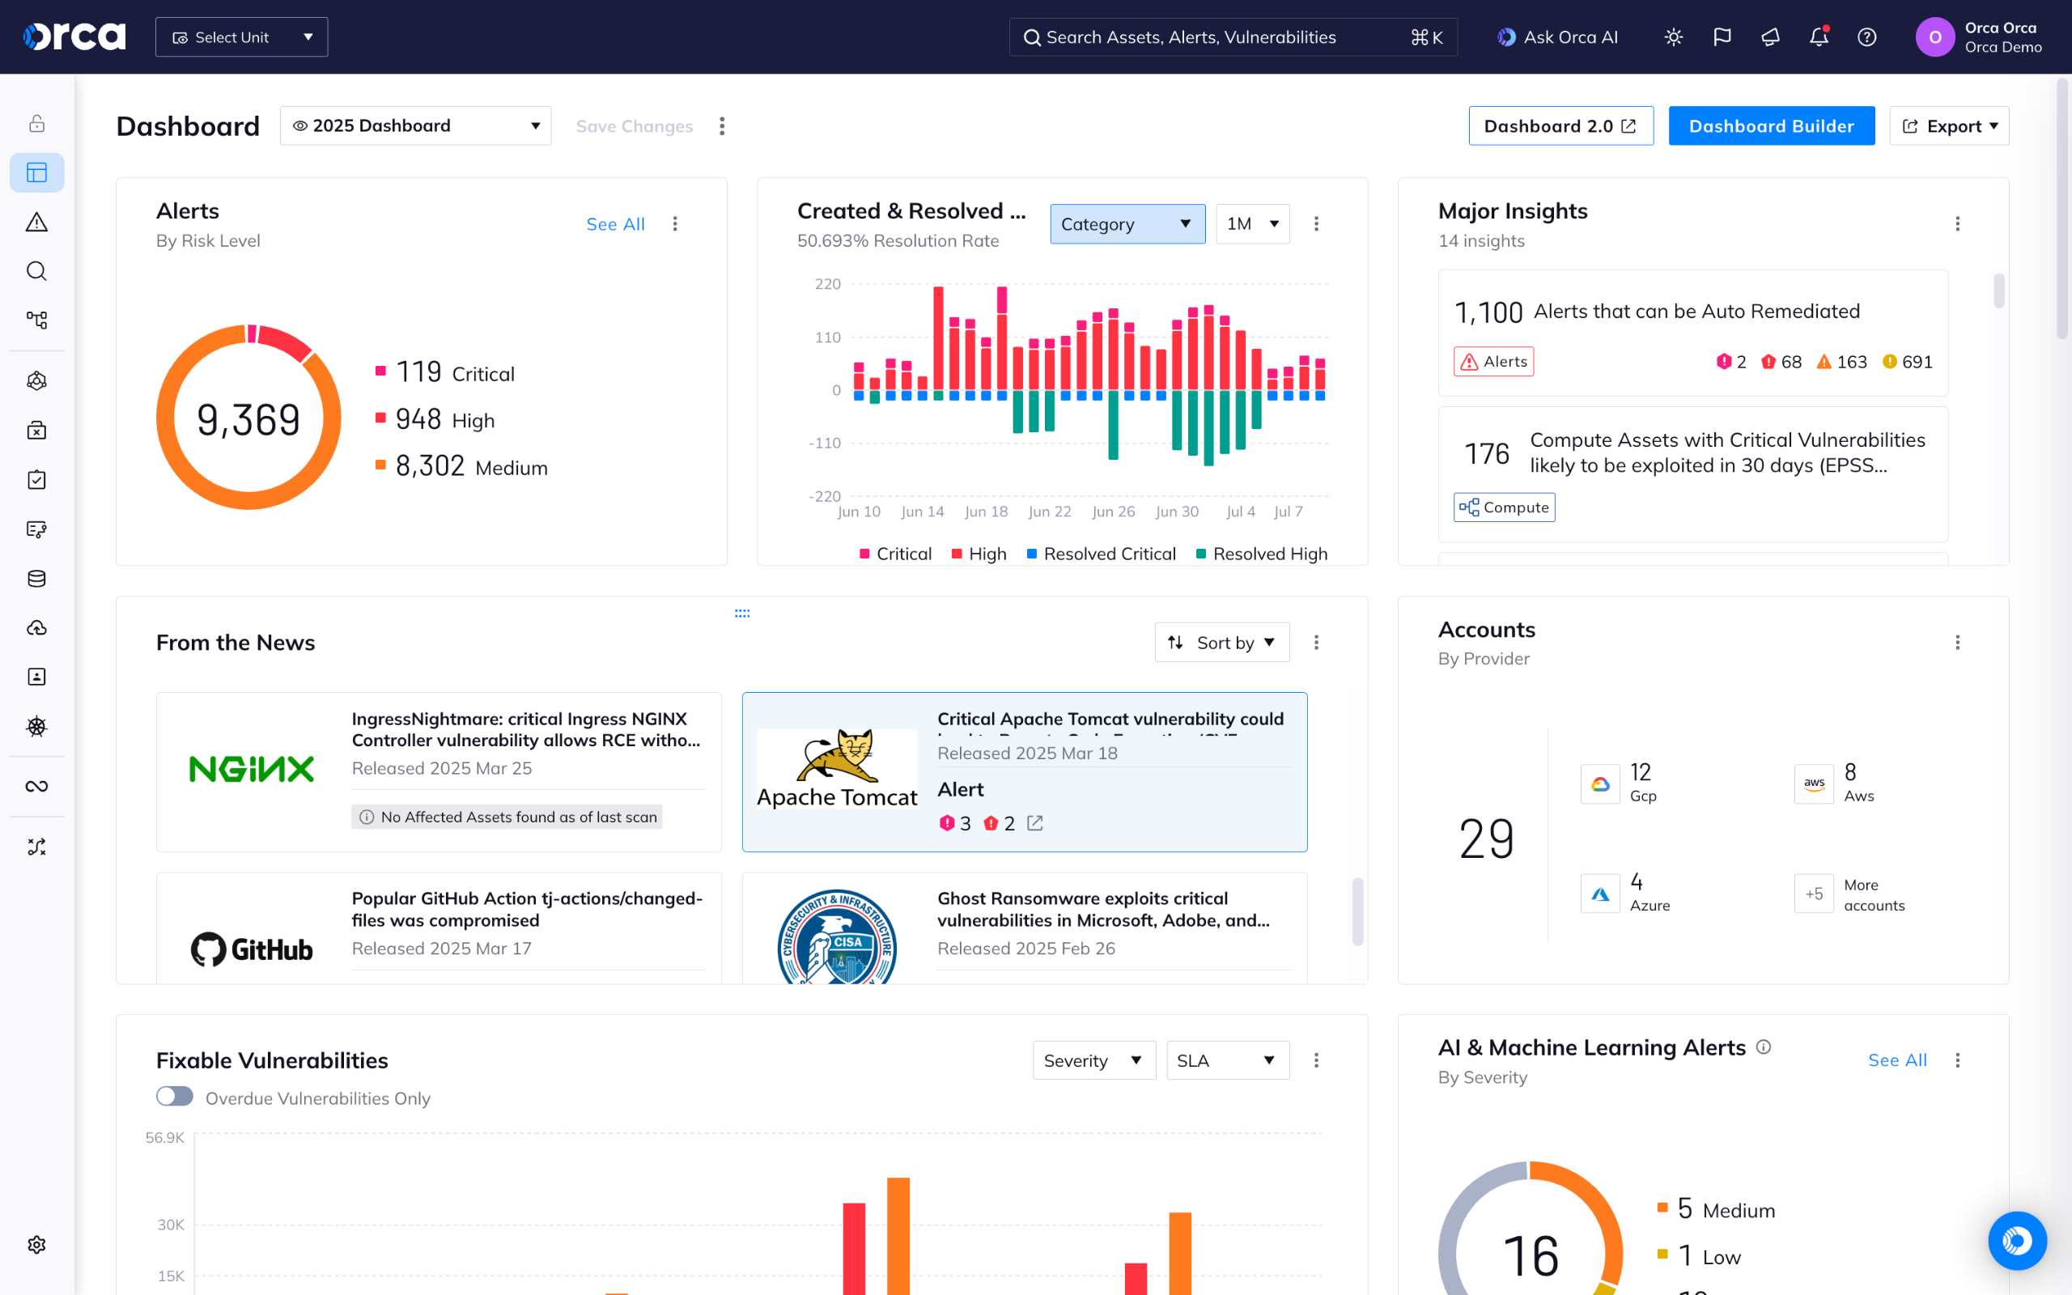The width and height of the screenshot is (2072, 1295).
Task: Open the settings gear in the sidebar
Action: pos(36,1245)
